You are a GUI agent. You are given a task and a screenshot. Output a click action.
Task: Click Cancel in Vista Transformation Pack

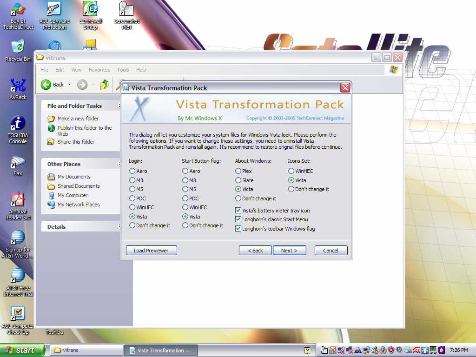(331, 251)
